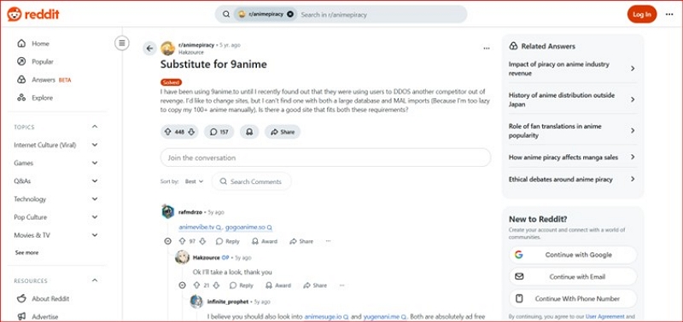The image size is (683, 322).
Task: Open the top-right three-dot header menu
Action: coord(669,14)
